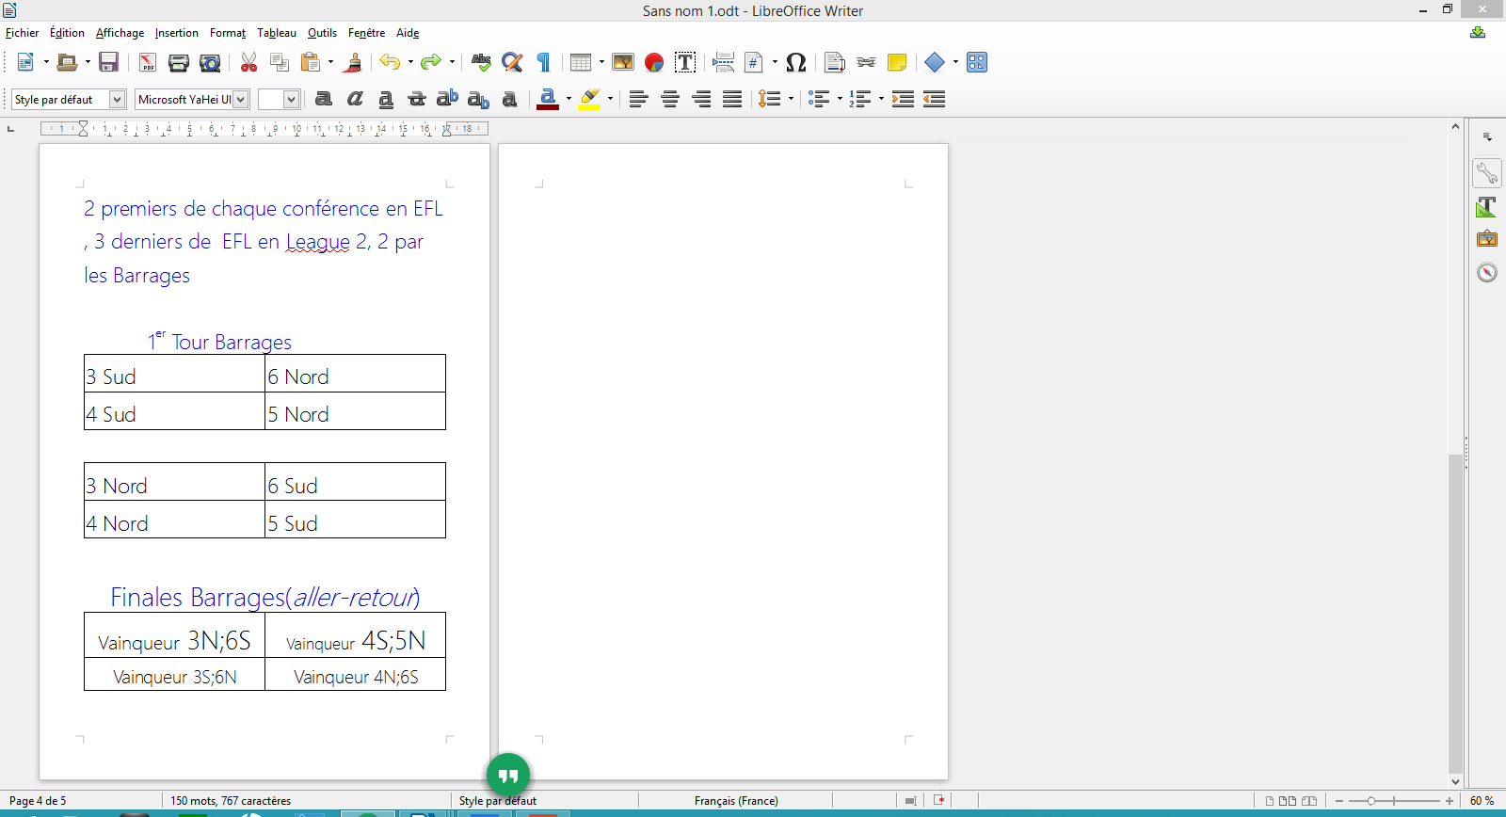Open the sidebar Navigator compass icon
This screenshot has height=817, width=1506.
pos(1487,273)
